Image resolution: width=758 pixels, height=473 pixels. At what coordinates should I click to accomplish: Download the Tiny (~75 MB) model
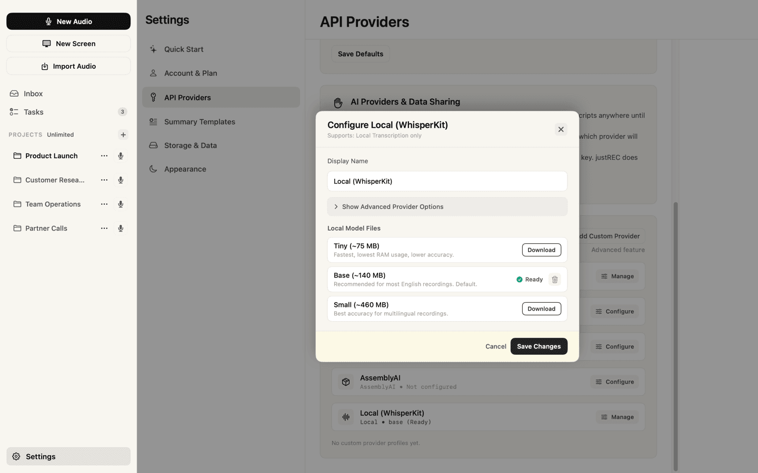[542, 250]
